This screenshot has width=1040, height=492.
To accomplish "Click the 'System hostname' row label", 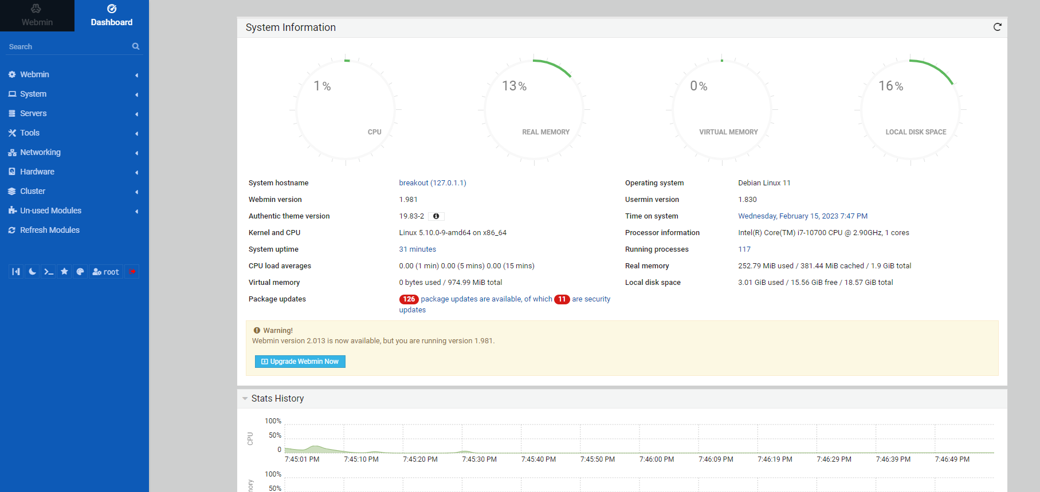I will coord(278,183).
